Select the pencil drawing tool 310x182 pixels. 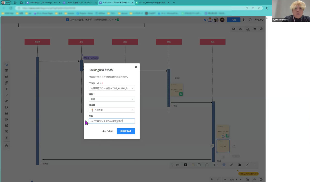7,101
